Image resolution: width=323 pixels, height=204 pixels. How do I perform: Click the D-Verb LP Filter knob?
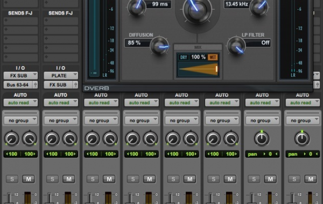pyautogui.click(x=236, y=46)
